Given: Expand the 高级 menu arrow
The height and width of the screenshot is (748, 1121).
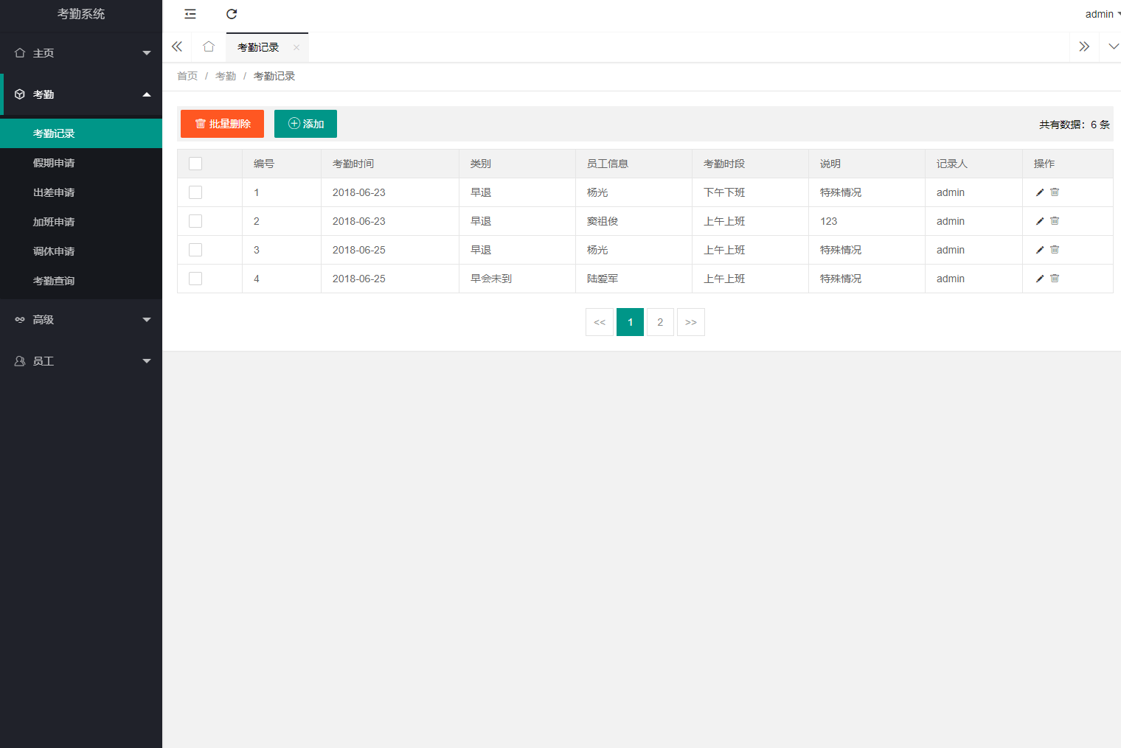Looking at the screenshot, I should [147, 320].
